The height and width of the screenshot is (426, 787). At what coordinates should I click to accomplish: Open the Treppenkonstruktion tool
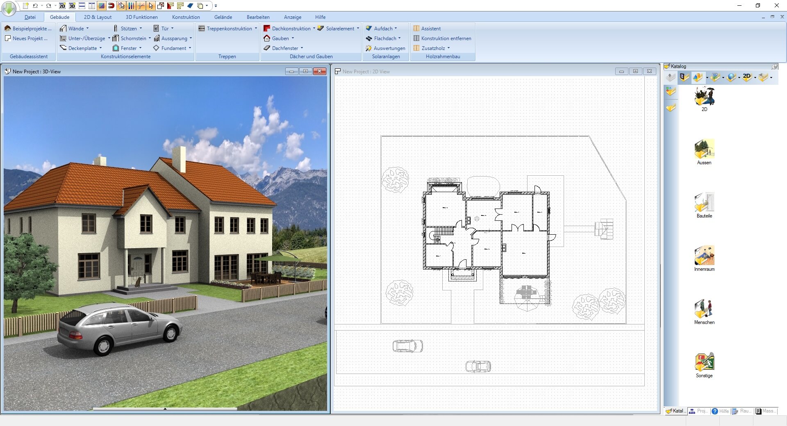coord(227,29)
